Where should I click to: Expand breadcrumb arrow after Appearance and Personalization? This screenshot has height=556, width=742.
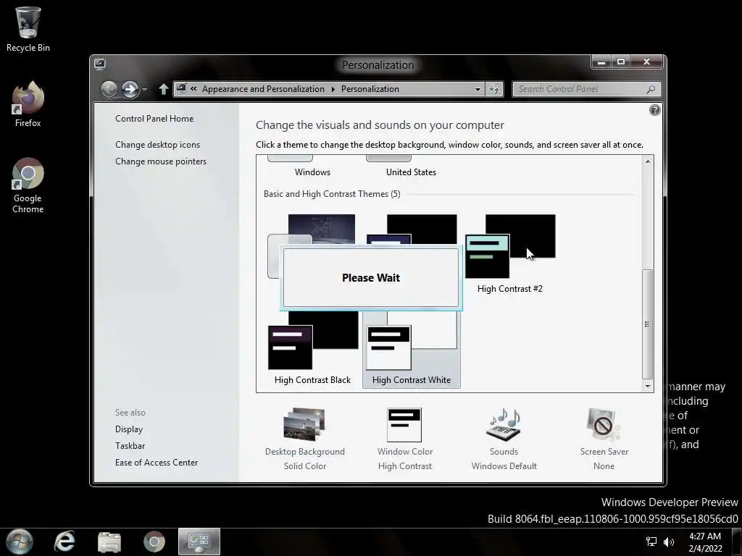pyautogui.click(x=333, y=89)
